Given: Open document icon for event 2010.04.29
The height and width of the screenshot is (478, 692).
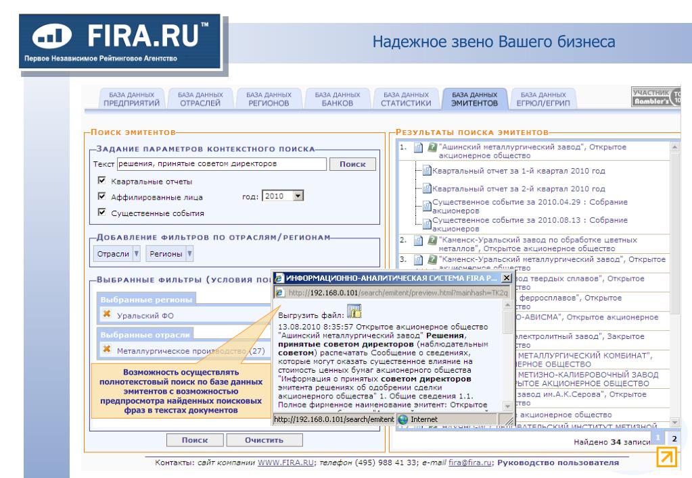Looking at the screenshot, I should pyautogui.click(x=427, y=206).
